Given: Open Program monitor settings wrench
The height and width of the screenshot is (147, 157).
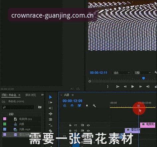Looking at the screenshot, I should point(156,73).
